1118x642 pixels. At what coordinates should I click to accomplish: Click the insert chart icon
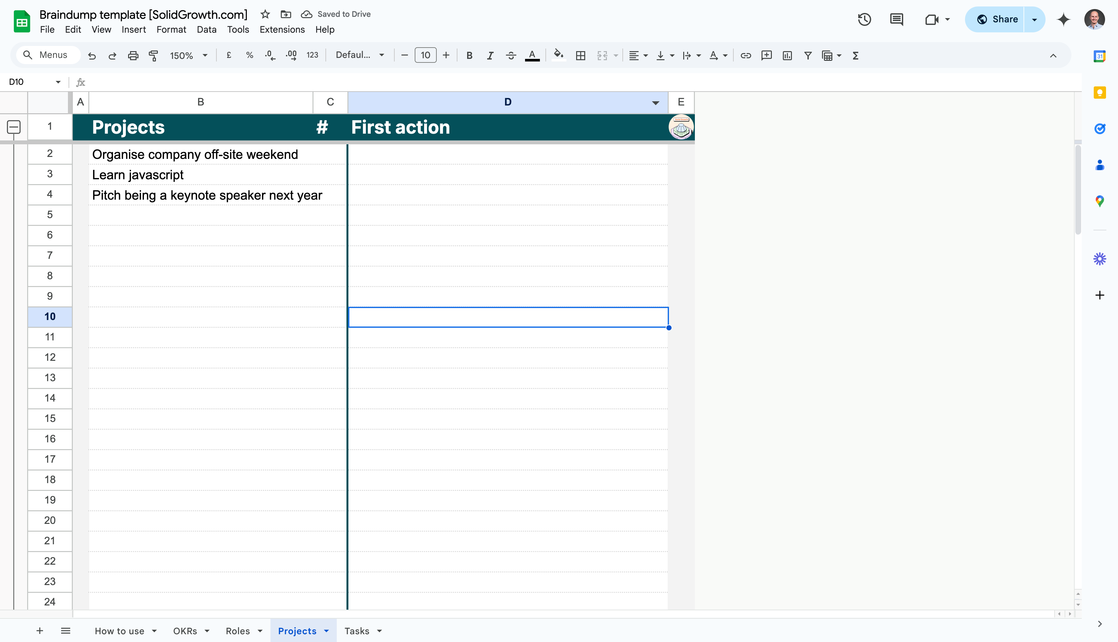787,56
